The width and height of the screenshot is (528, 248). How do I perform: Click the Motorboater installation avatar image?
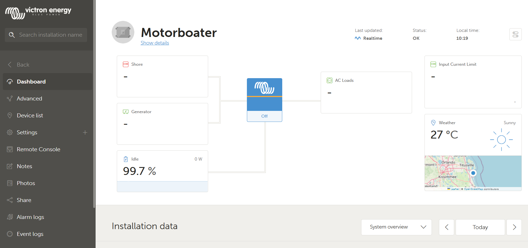tap(123, 32)
